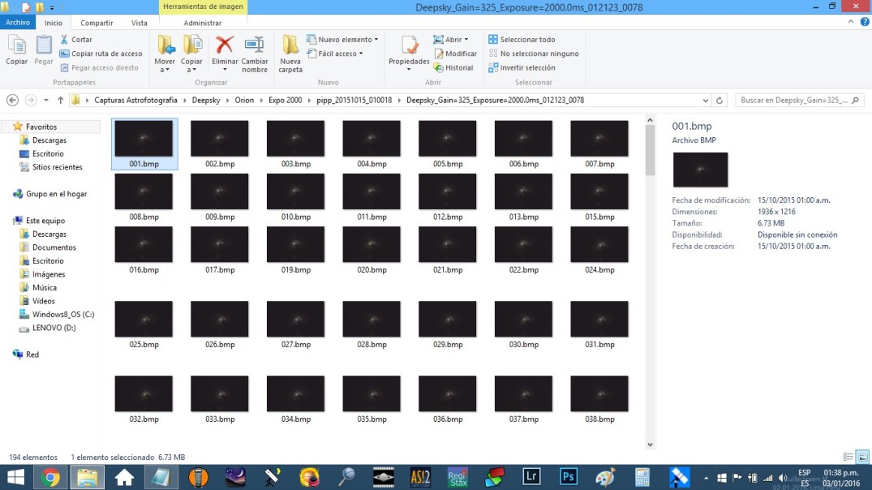Open the address bar history dropdown
This screenshot has width=872, height=490.
pos(705,100)
